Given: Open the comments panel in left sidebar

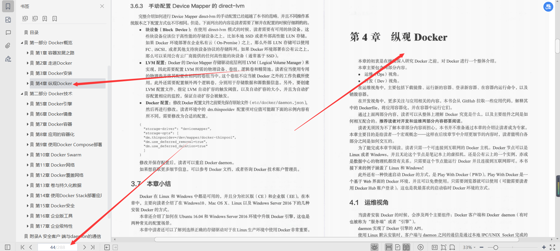Looking at the screenshot, I should (8, 33).
